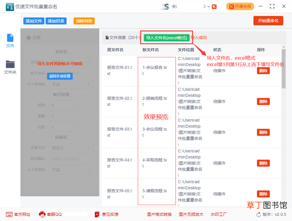292x221 pixels.
Task: Open the account dropdown arrow in title bar
Action: [209, 7]
